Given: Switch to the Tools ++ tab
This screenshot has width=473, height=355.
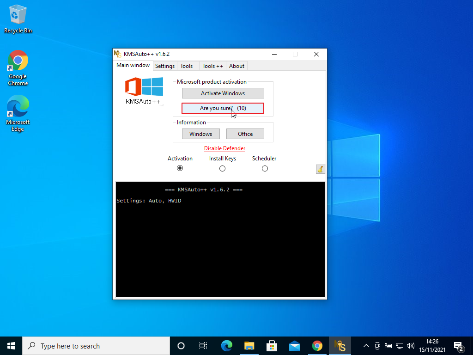Looking at the screenshot, I should click(212, 66).
